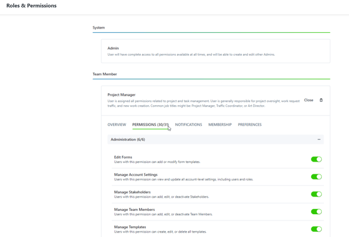Click the System section heading
349x237 pixels.
[98, 28]
